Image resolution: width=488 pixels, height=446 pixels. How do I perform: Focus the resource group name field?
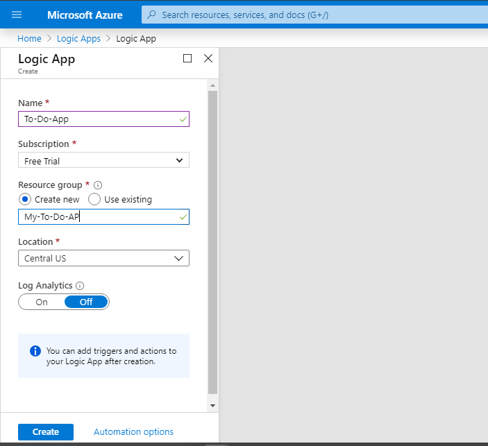coord(103,217)
